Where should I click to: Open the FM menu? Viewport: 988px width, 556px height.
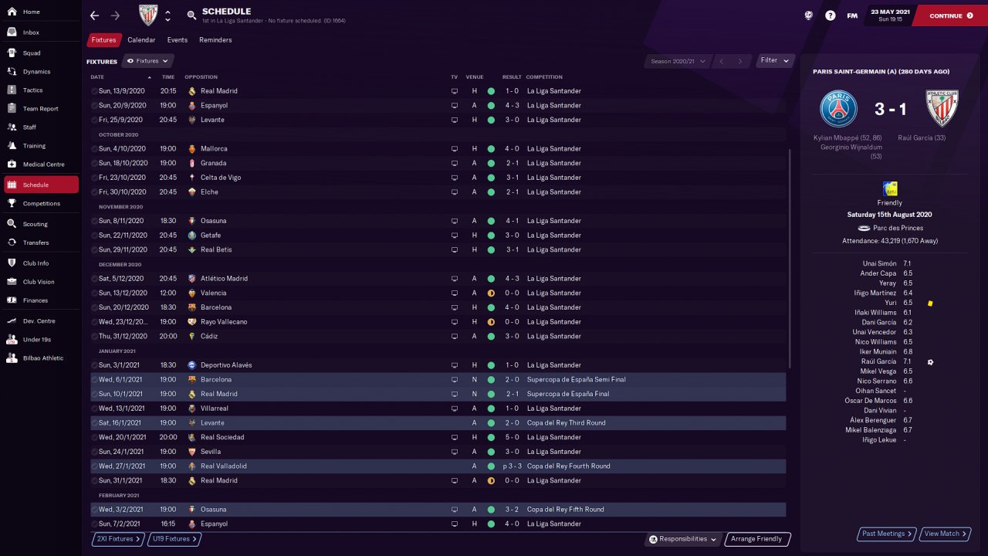852,15
